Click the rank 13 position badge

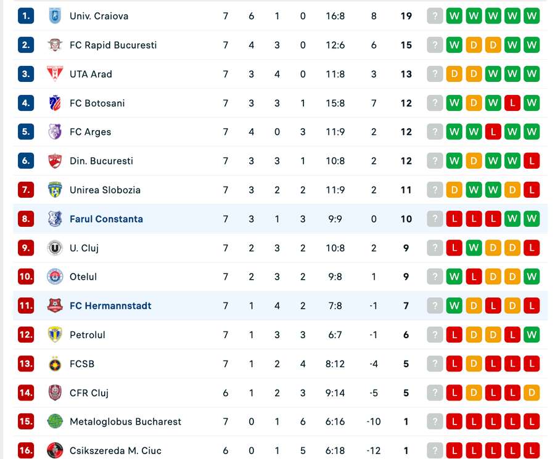point(26,364)
